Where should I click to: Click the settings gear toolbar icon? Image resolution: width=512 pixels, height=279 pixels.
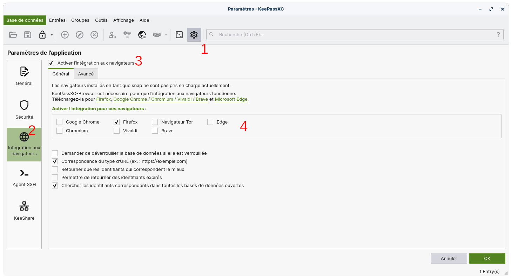[x=194, y=34]
